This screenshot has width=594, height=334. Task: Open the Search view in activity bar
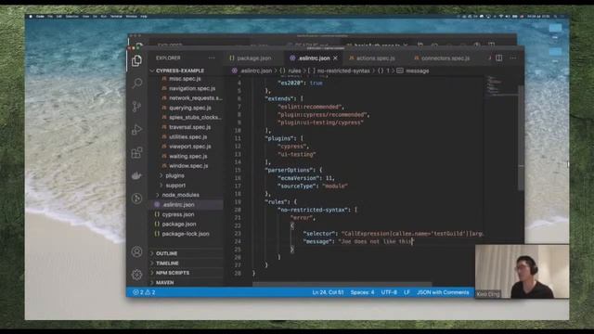(136, 83)
